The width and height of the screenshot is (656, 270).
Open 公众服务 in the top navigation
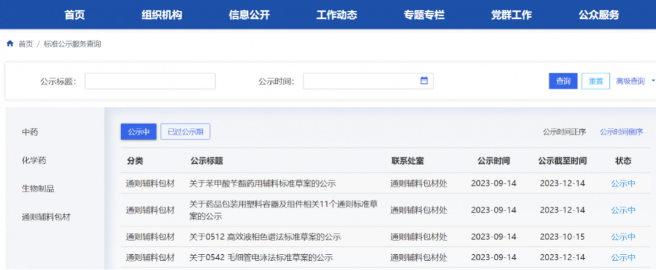pos(598,15)
